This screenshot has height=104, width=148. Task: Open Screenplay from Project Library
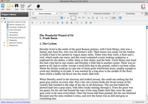click(x=13, y=33)
